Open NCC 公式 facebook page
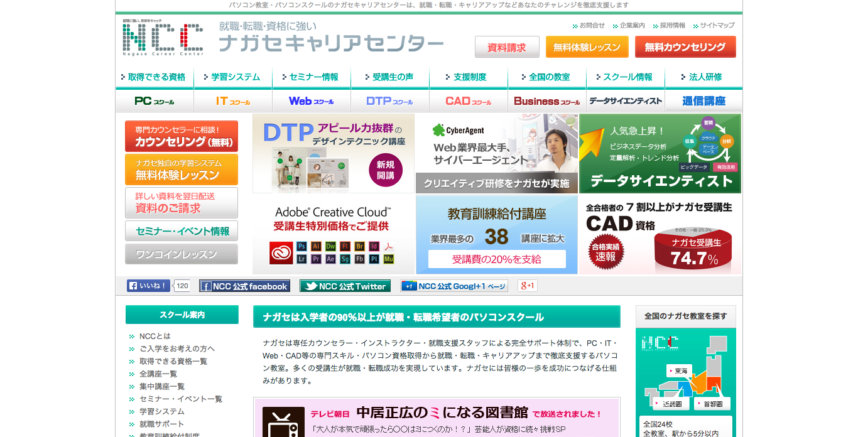This screenshot has height=437, width=858. 244,286
